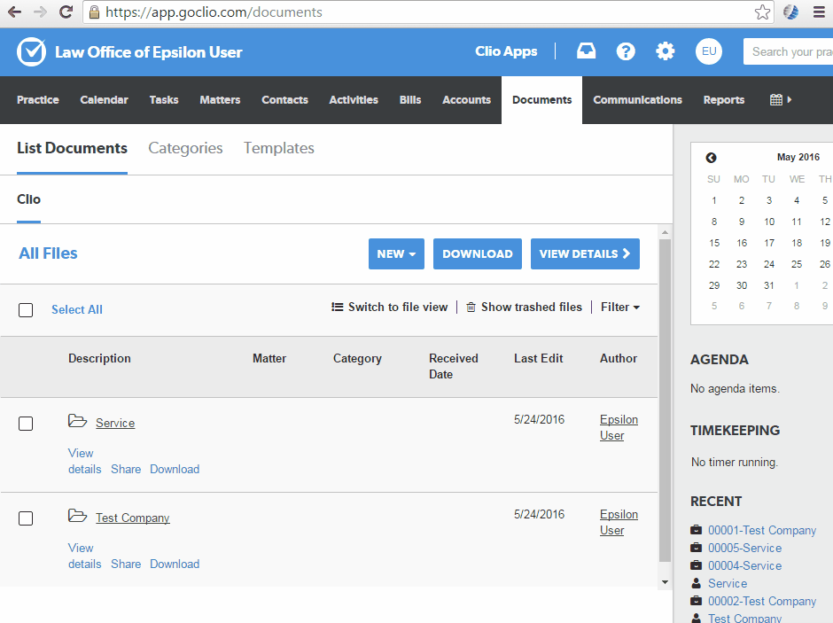Viewport: 833px width, 623px height.
Task: Open Accounts in navigation bar
Action: point(466,100)
